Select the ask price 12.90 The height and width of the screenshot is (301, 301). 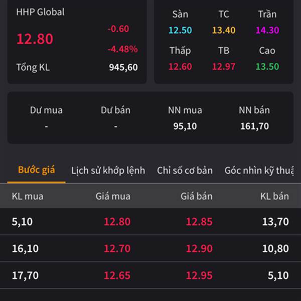[x=199, y=248]
